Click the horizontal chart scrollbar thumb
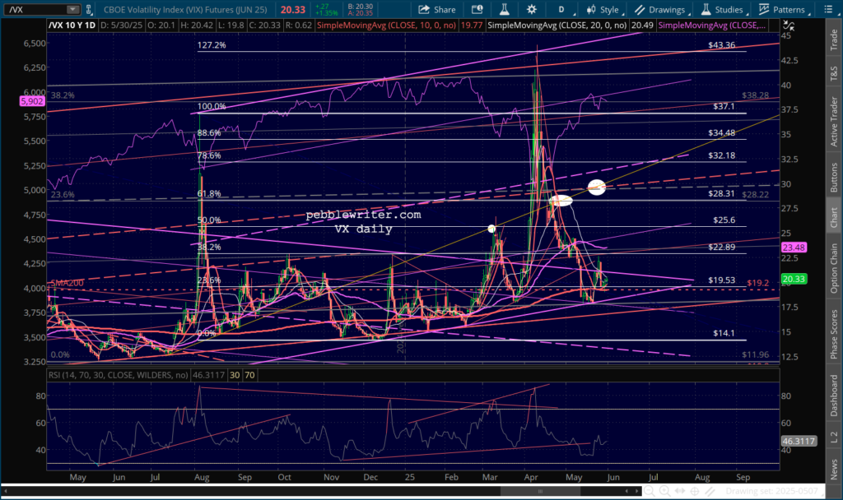This screenshot has width=843, height=500. [x=540, y=491]
